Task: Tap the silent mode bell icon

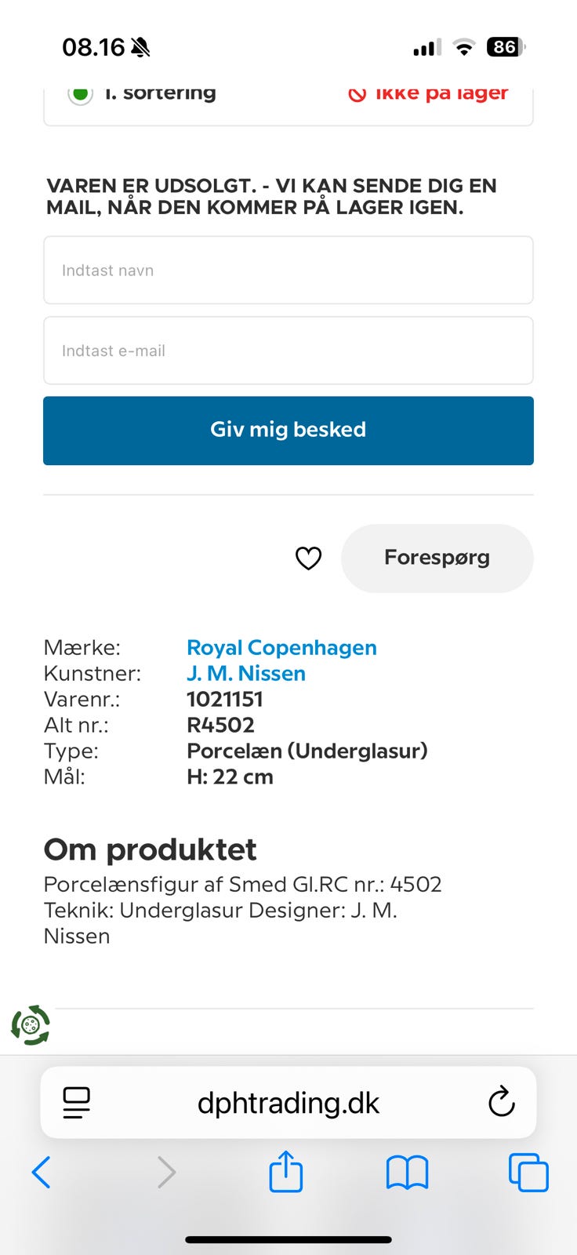Action: tap(140, 48)
